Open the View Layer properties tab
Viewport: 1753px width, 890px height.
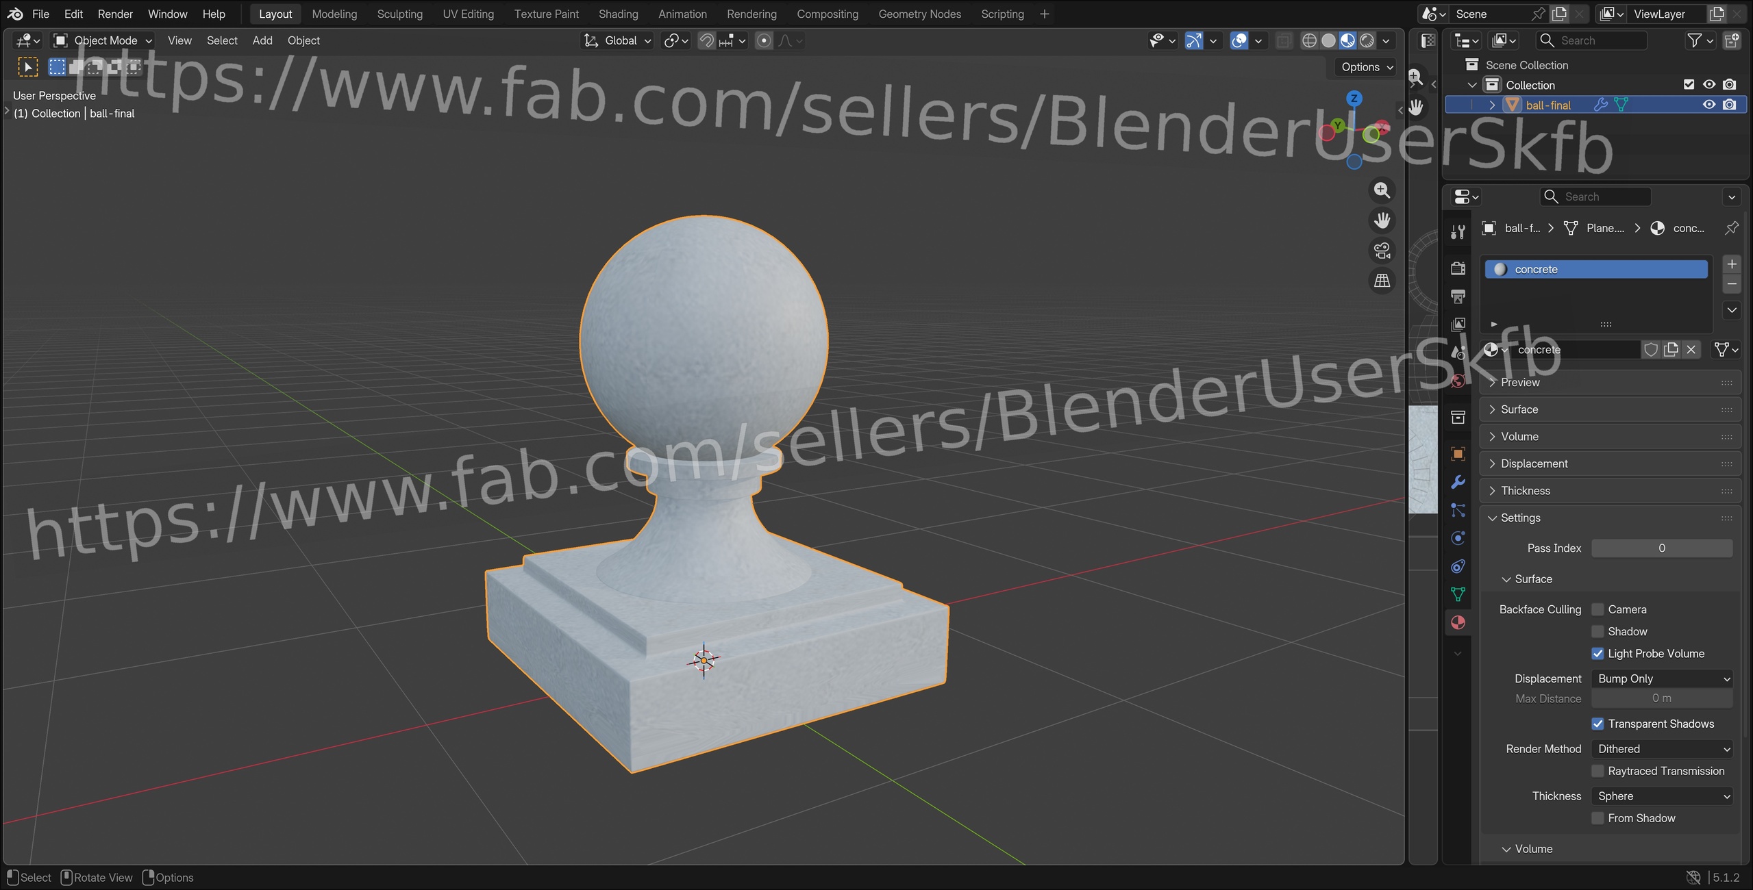click(1458, 325)
